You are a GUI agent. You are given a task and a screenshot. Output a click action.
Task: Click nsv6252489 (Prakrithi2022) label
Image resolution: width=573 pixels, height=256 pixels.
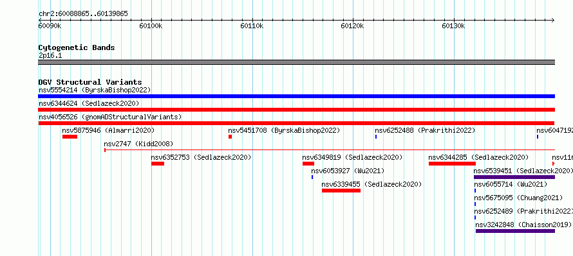[523, 211]
